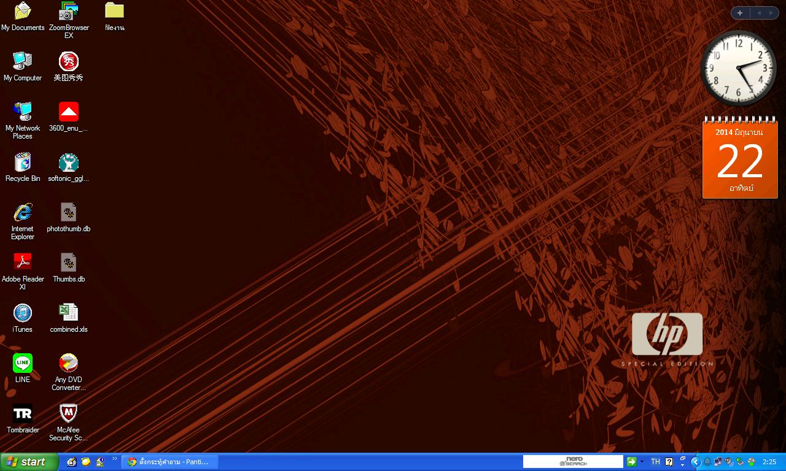Add a gadget using the sidebar plus button
The image size is (786, 471).
click(740, 13)
